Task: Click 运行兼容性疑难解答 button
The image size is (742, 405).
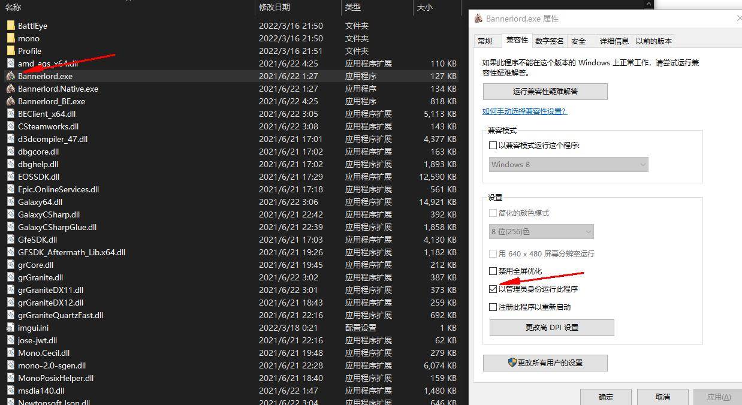Action: point(545,92)
